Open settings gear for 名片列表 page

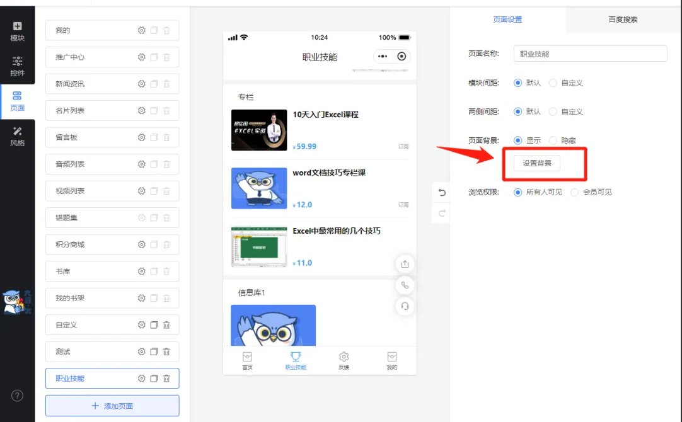click(141, 111)
